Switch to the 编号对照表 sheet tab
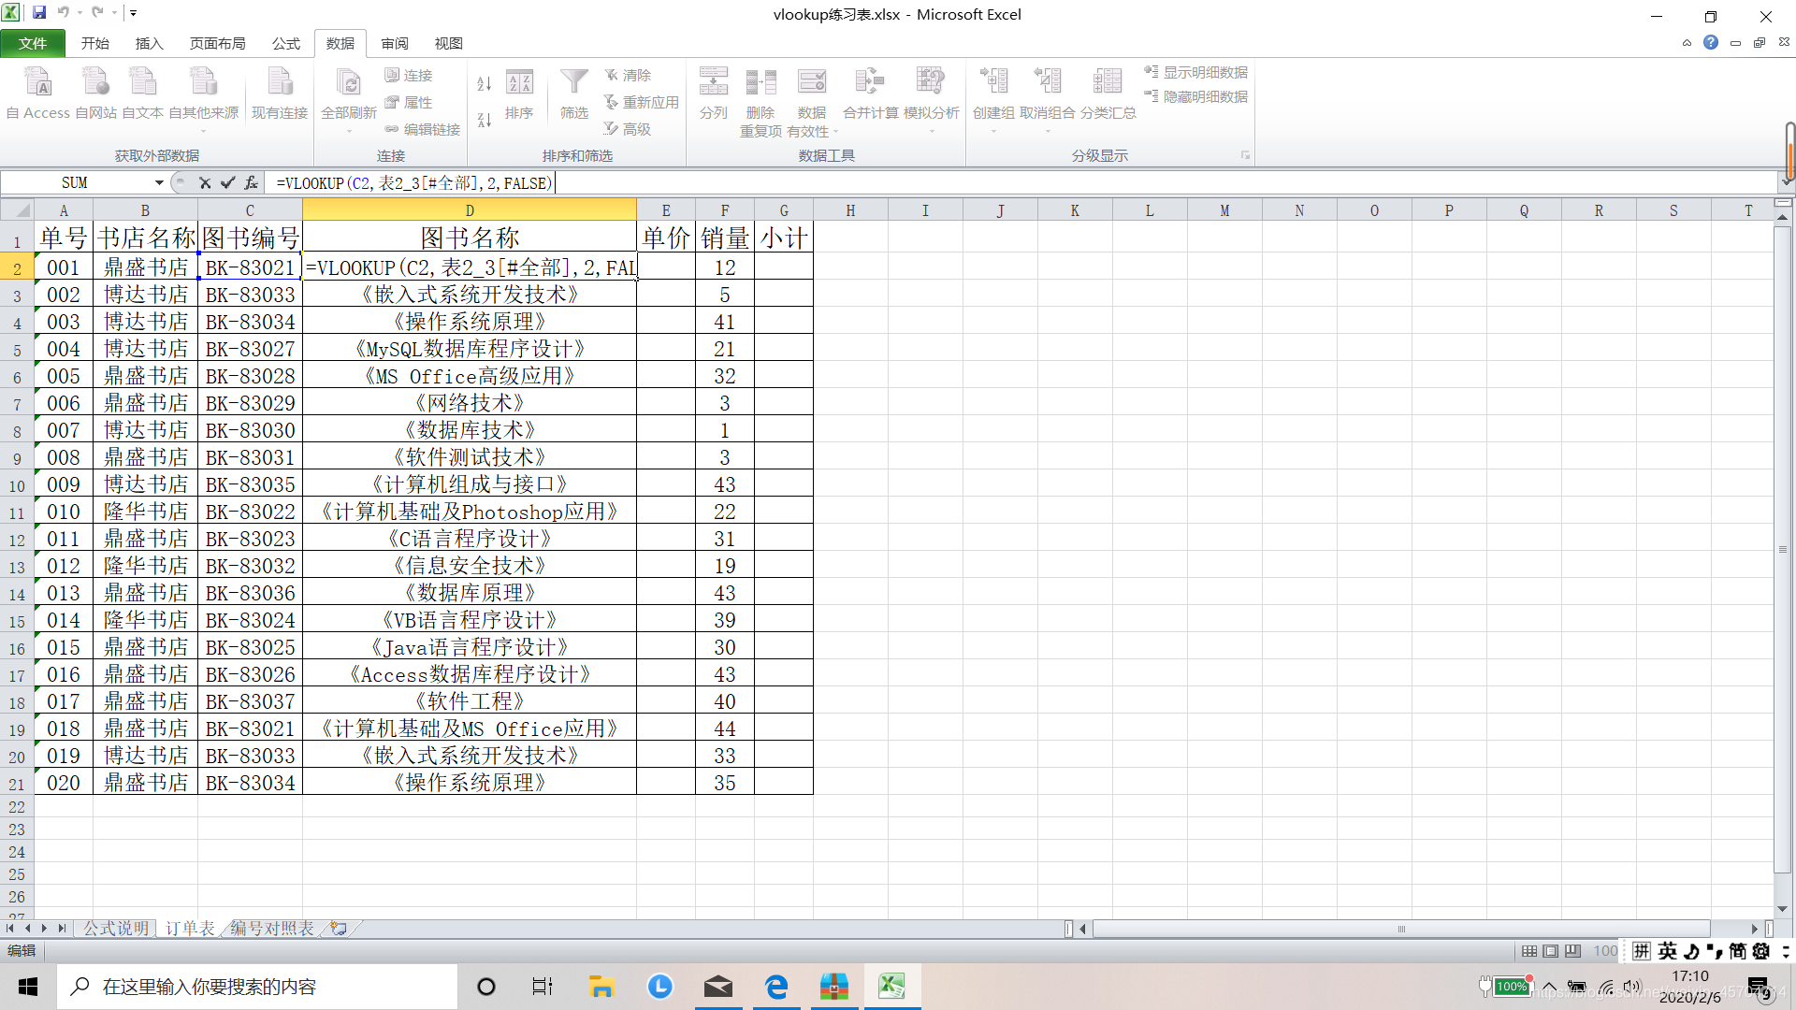The height and width of the screenshot is (1010, 1796). [x=272, y=928]
